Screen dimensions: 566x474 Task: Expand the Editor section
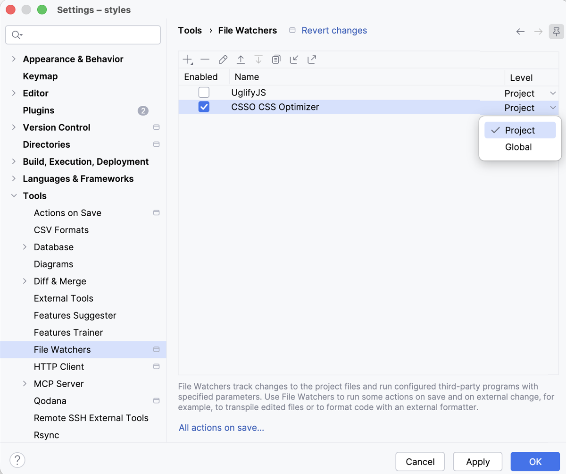[x=14, y=93]
